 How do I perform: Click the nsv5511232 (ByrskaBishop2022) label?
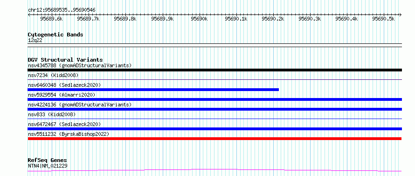point(68,134)
